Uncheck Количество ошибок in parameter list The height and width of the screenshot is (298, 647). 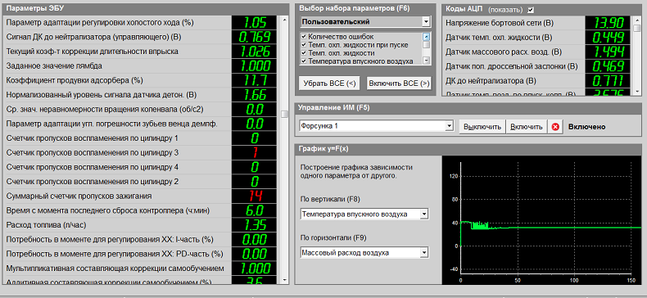(x=304, y=36)
